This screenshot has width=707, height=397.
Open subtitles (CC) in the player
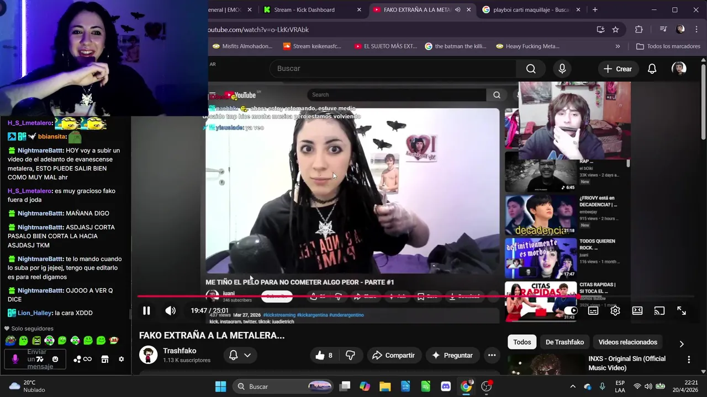(593, 311)
